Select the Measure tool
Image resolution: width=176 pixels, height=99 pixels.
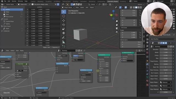(x=64, y=42)
